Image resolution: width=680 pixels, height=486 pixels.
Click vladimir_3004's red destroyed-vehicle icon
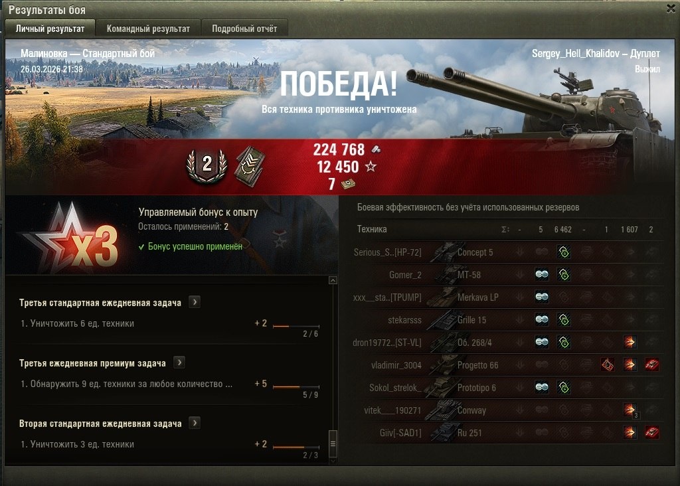pos(652,365)
